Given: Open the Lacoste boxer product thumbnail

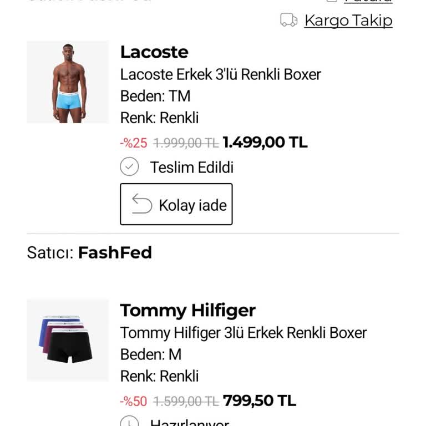Looking at the screenshot, I should tap(68, 82).
